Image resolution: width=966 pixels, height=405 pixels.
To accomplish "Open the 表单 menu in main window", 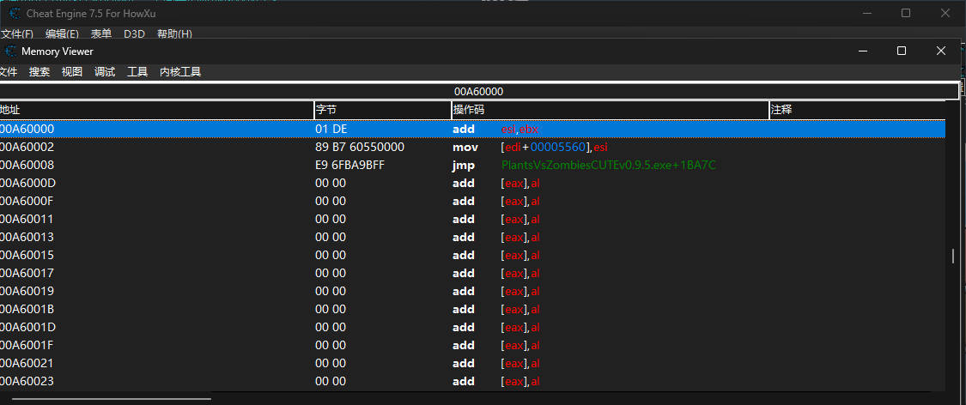I will click(x=101, y=34).
